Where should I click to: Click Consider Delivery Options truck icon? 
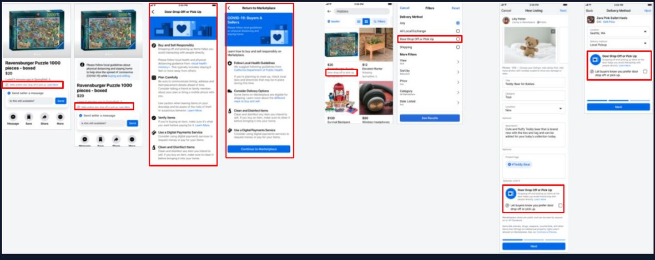230,90
